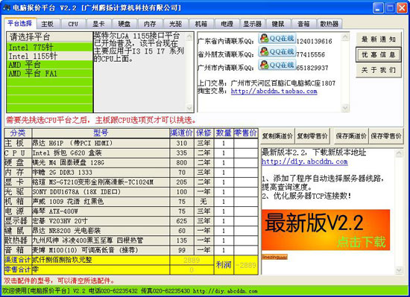Select the 平台选择 tab
Image resolution: width=410 pixels, height=297 pixels.
click(x=20, y=23)
